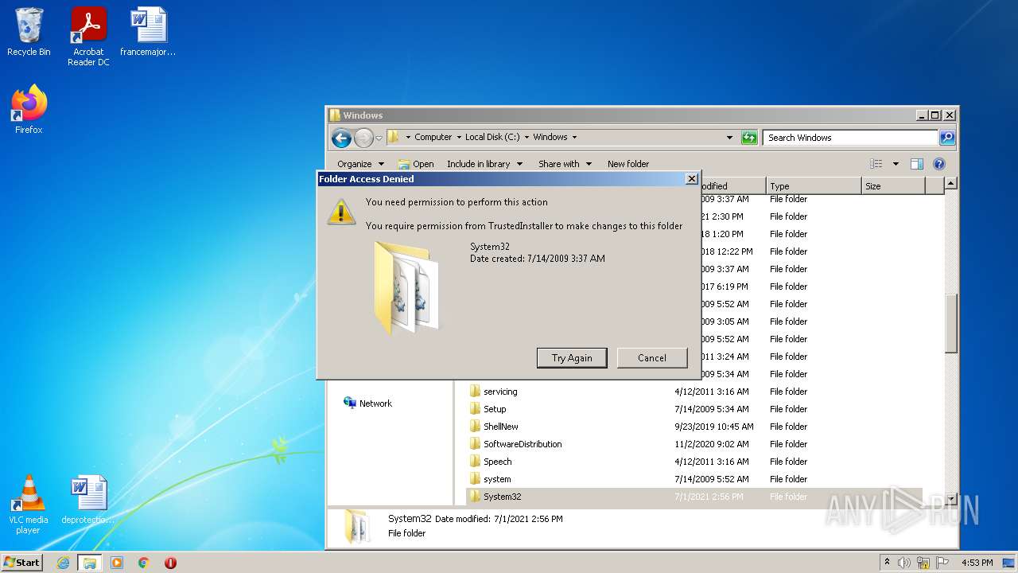Click Windows in the address breadcrumb
This screenshot has width=1018, height=573.
[x=550, y=137]
